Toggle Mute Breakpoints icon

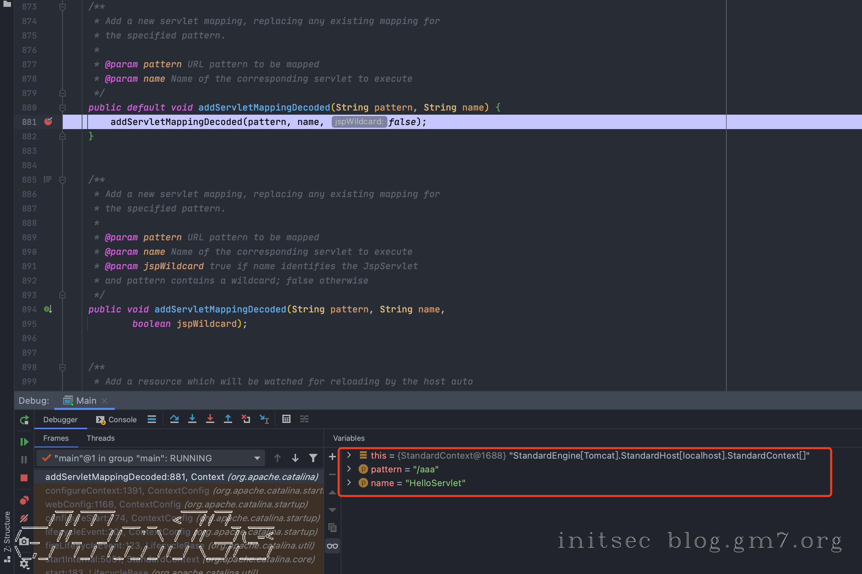point(24,518)
